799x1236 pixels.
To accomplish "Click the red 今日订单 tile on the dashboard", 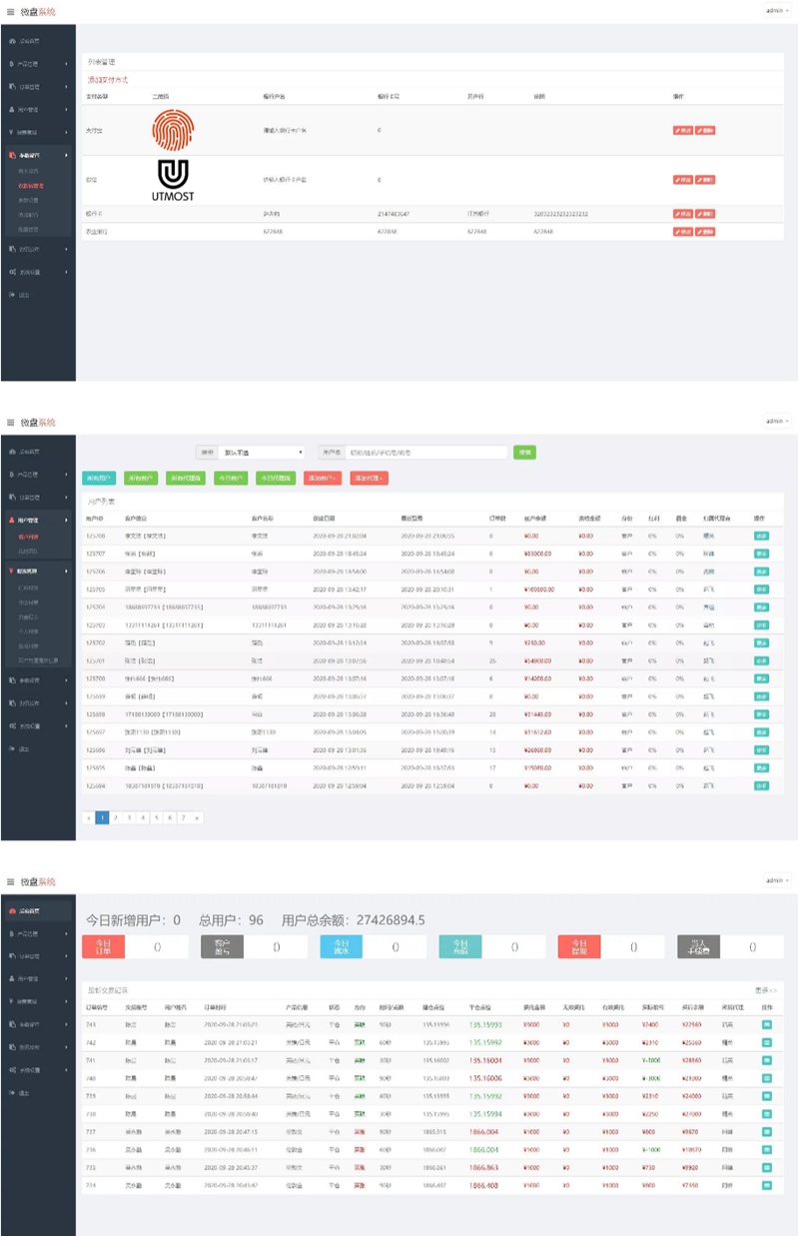I will (x=104, y=946).
